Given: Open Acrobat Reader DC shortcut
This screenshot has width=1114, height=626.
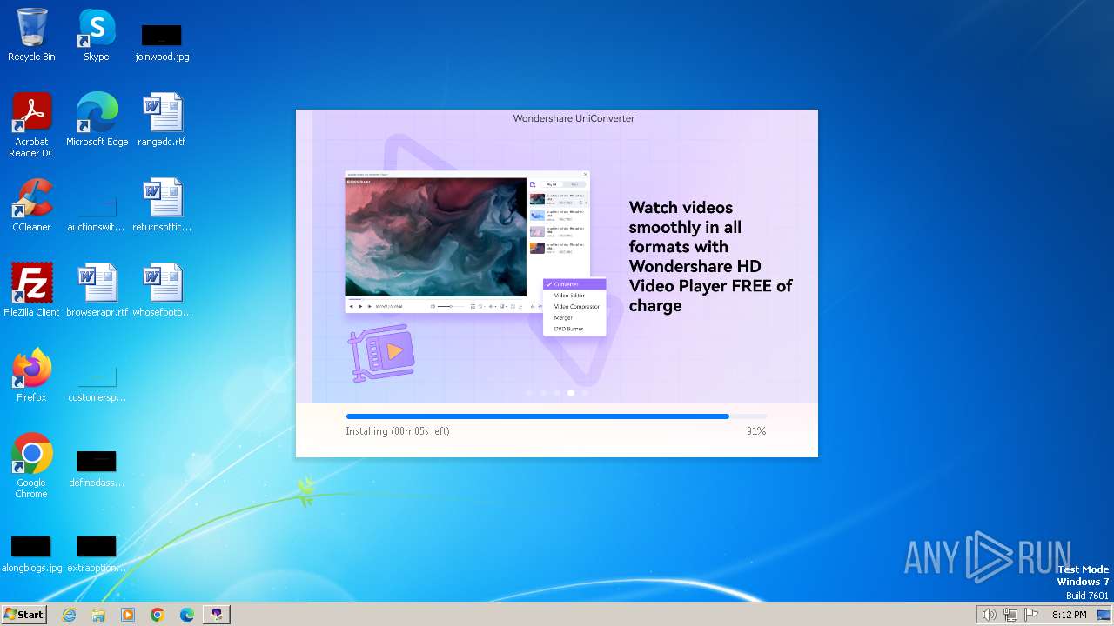Looking at the screenshot, I should (x=31, y=124).
